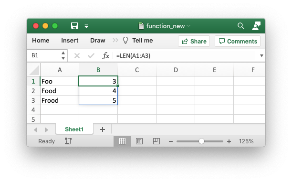The image size is (292, 182).
Task: Click the fx insert function icon
Action: 105,55
